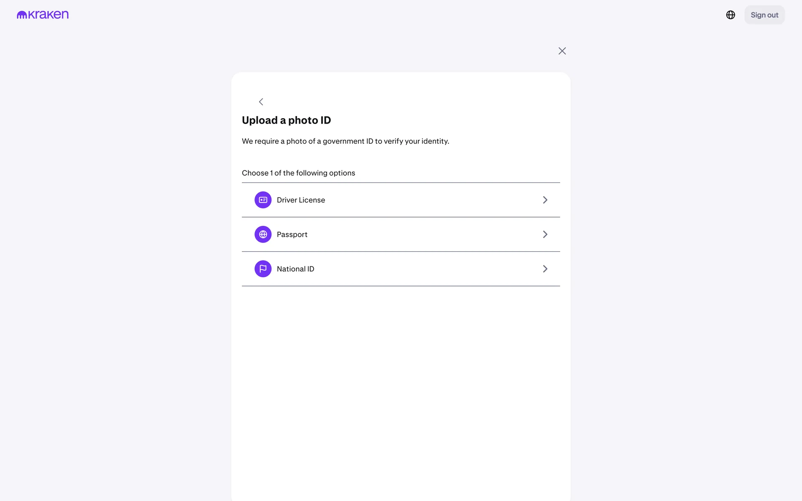802x501 pixels.
Task: Expand Driver License using its right chevron
Action: [545, 200]
